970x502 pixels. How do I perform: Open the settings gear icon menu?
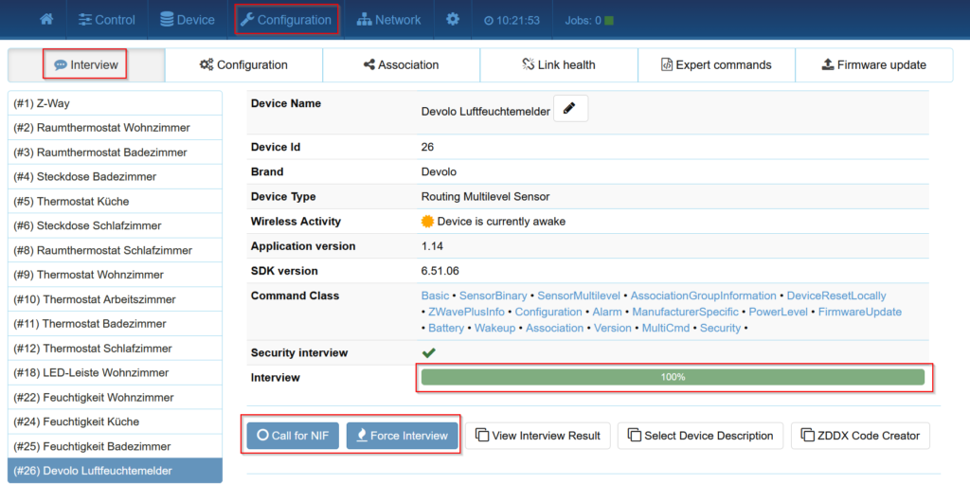pos(453,19)
